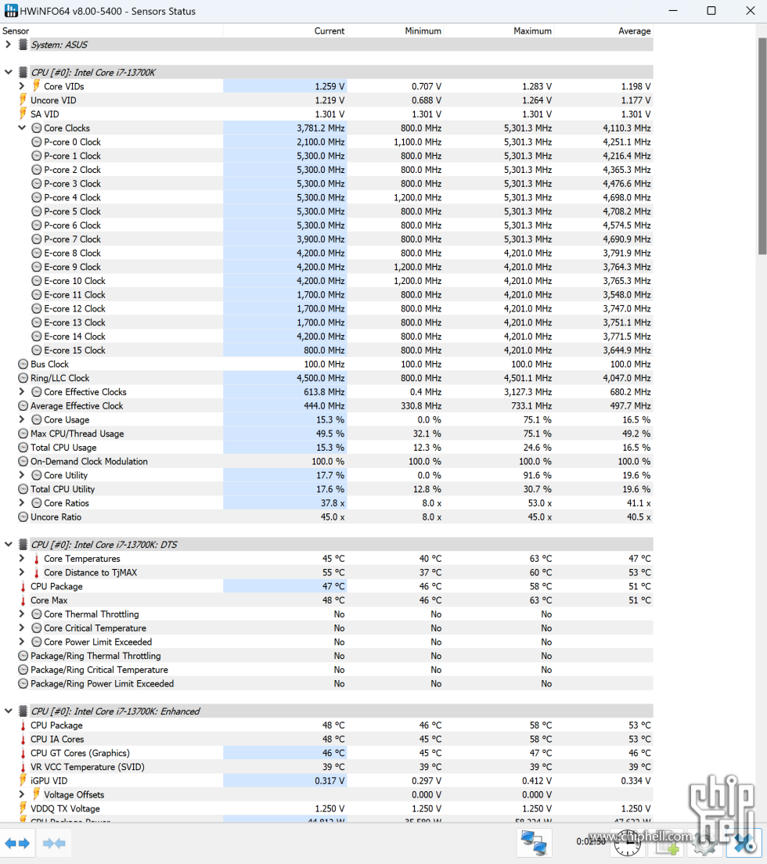Click the clock icon beside E-core 8 Clock

[36, 253]
